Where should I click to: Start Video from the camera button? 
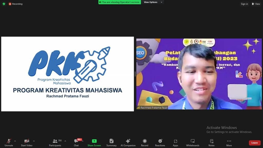27,142
